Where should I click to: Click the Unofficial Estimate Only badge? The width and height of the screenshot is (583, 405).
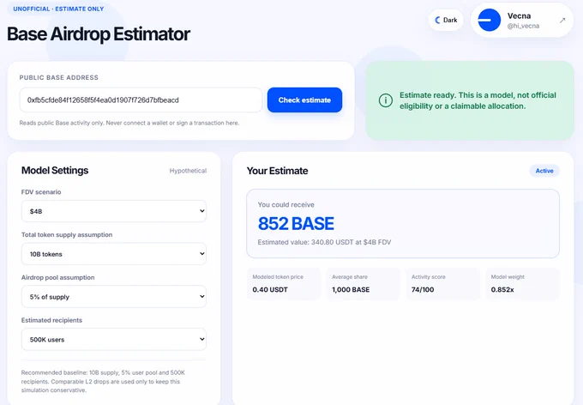[58, 9]
